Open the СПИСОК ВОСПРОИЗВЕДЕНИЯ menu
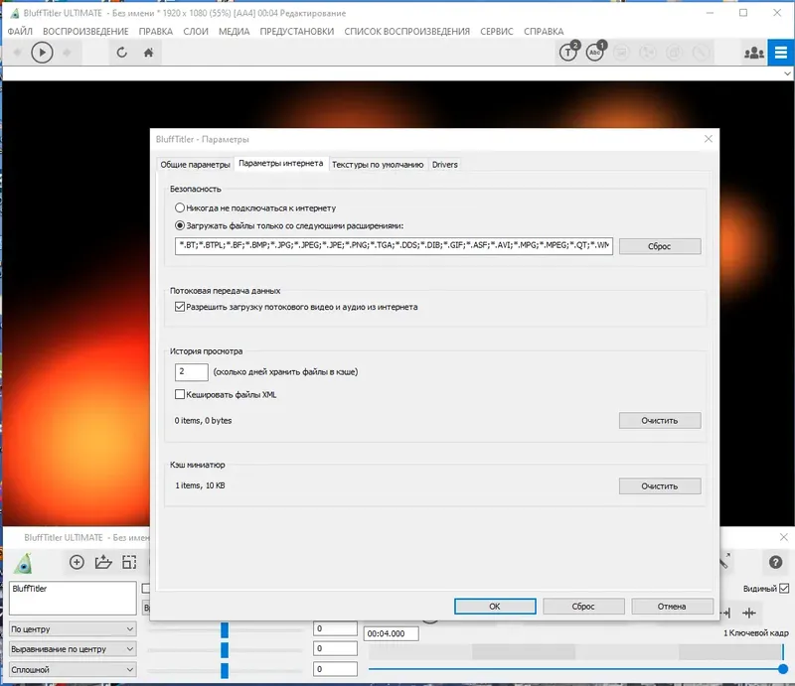 click(407, 32)
